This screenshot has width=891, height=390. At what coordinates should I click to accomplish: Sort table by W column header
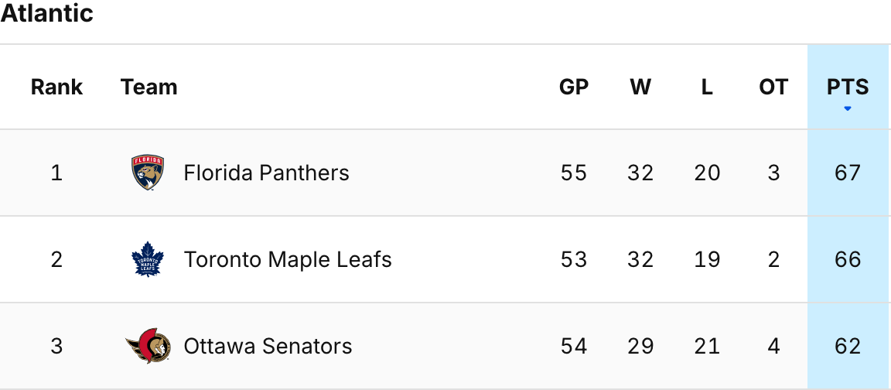640,87
